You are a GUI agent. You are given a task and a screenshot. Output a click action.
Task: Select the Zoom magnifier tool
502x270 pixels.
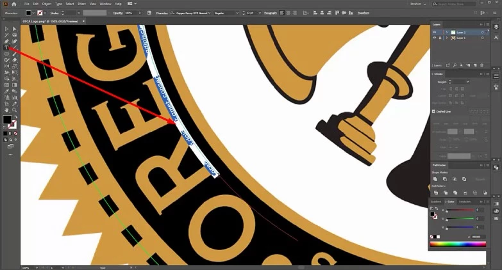pyautogui.click(x=14, y=110)
